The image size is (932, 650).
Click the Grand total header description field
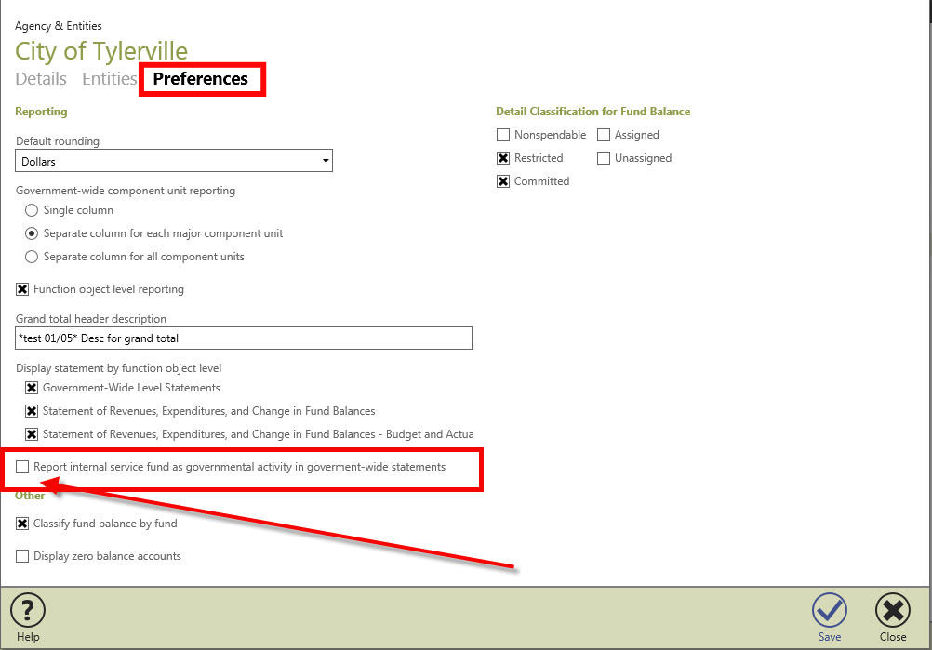point(242,338)
